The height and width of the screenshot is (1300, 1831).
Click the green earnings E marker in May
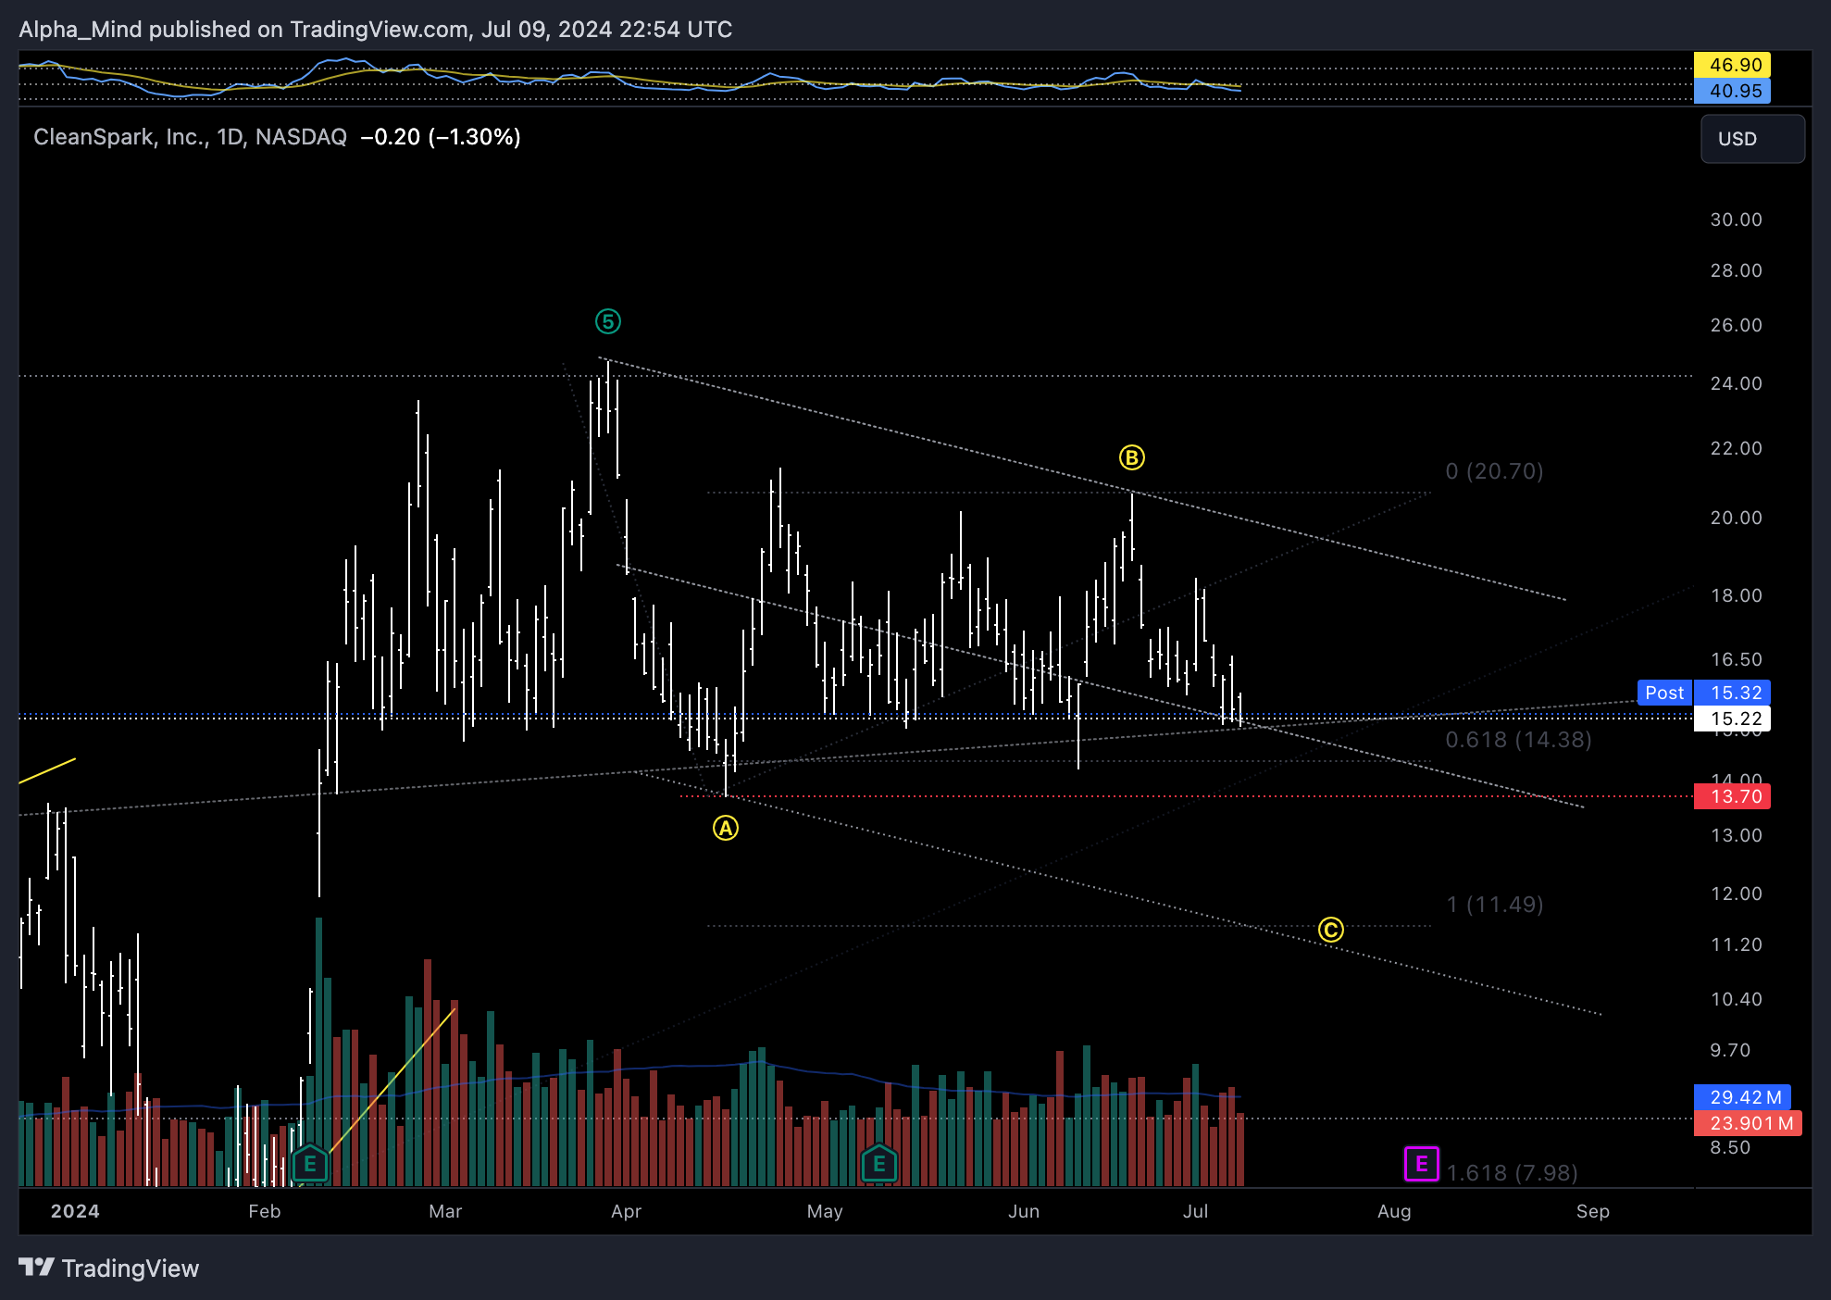879,1164
